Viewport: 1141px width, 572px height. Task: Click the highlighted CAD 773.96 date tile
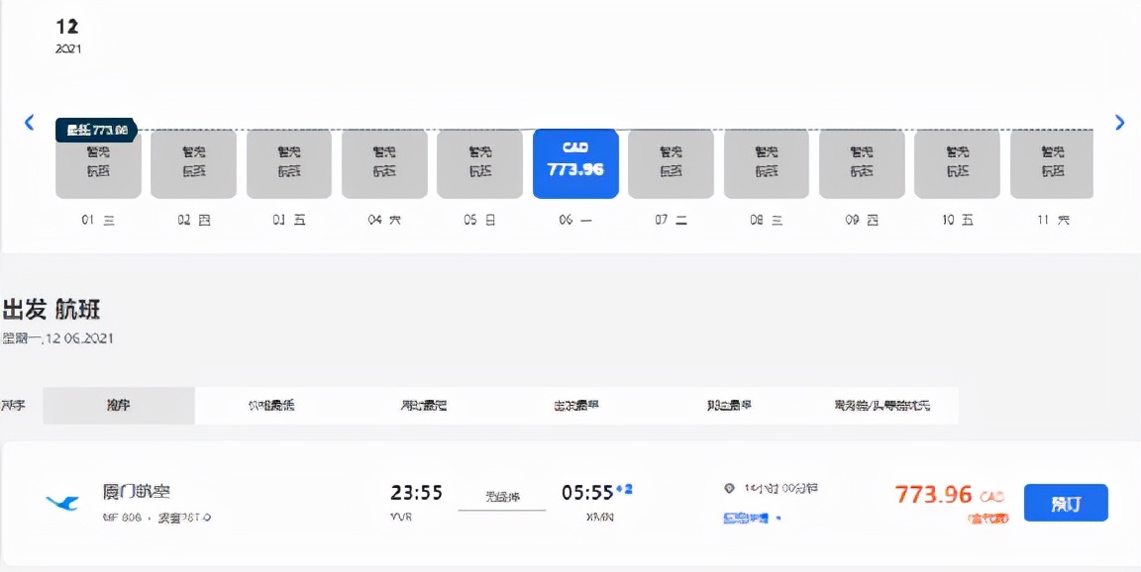click(x=575, y=163)
